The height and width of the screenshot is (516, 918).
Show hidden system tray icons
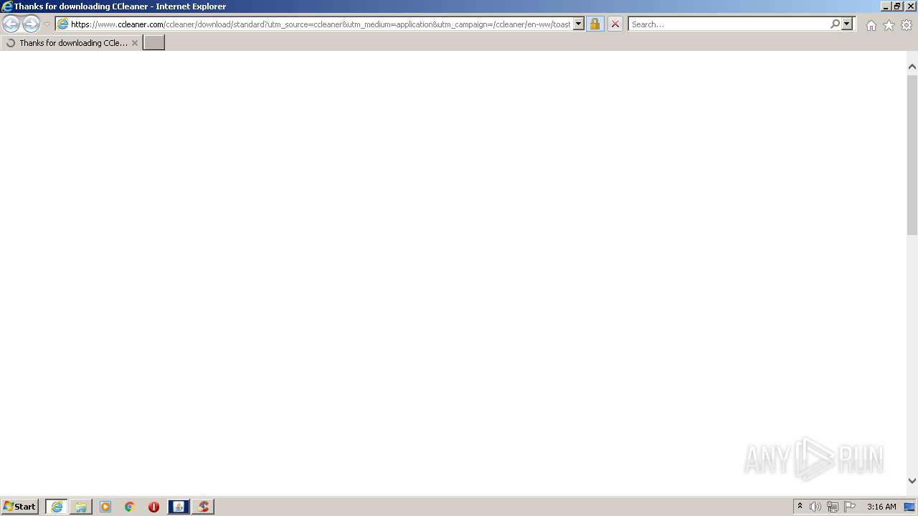click(800, 507)
